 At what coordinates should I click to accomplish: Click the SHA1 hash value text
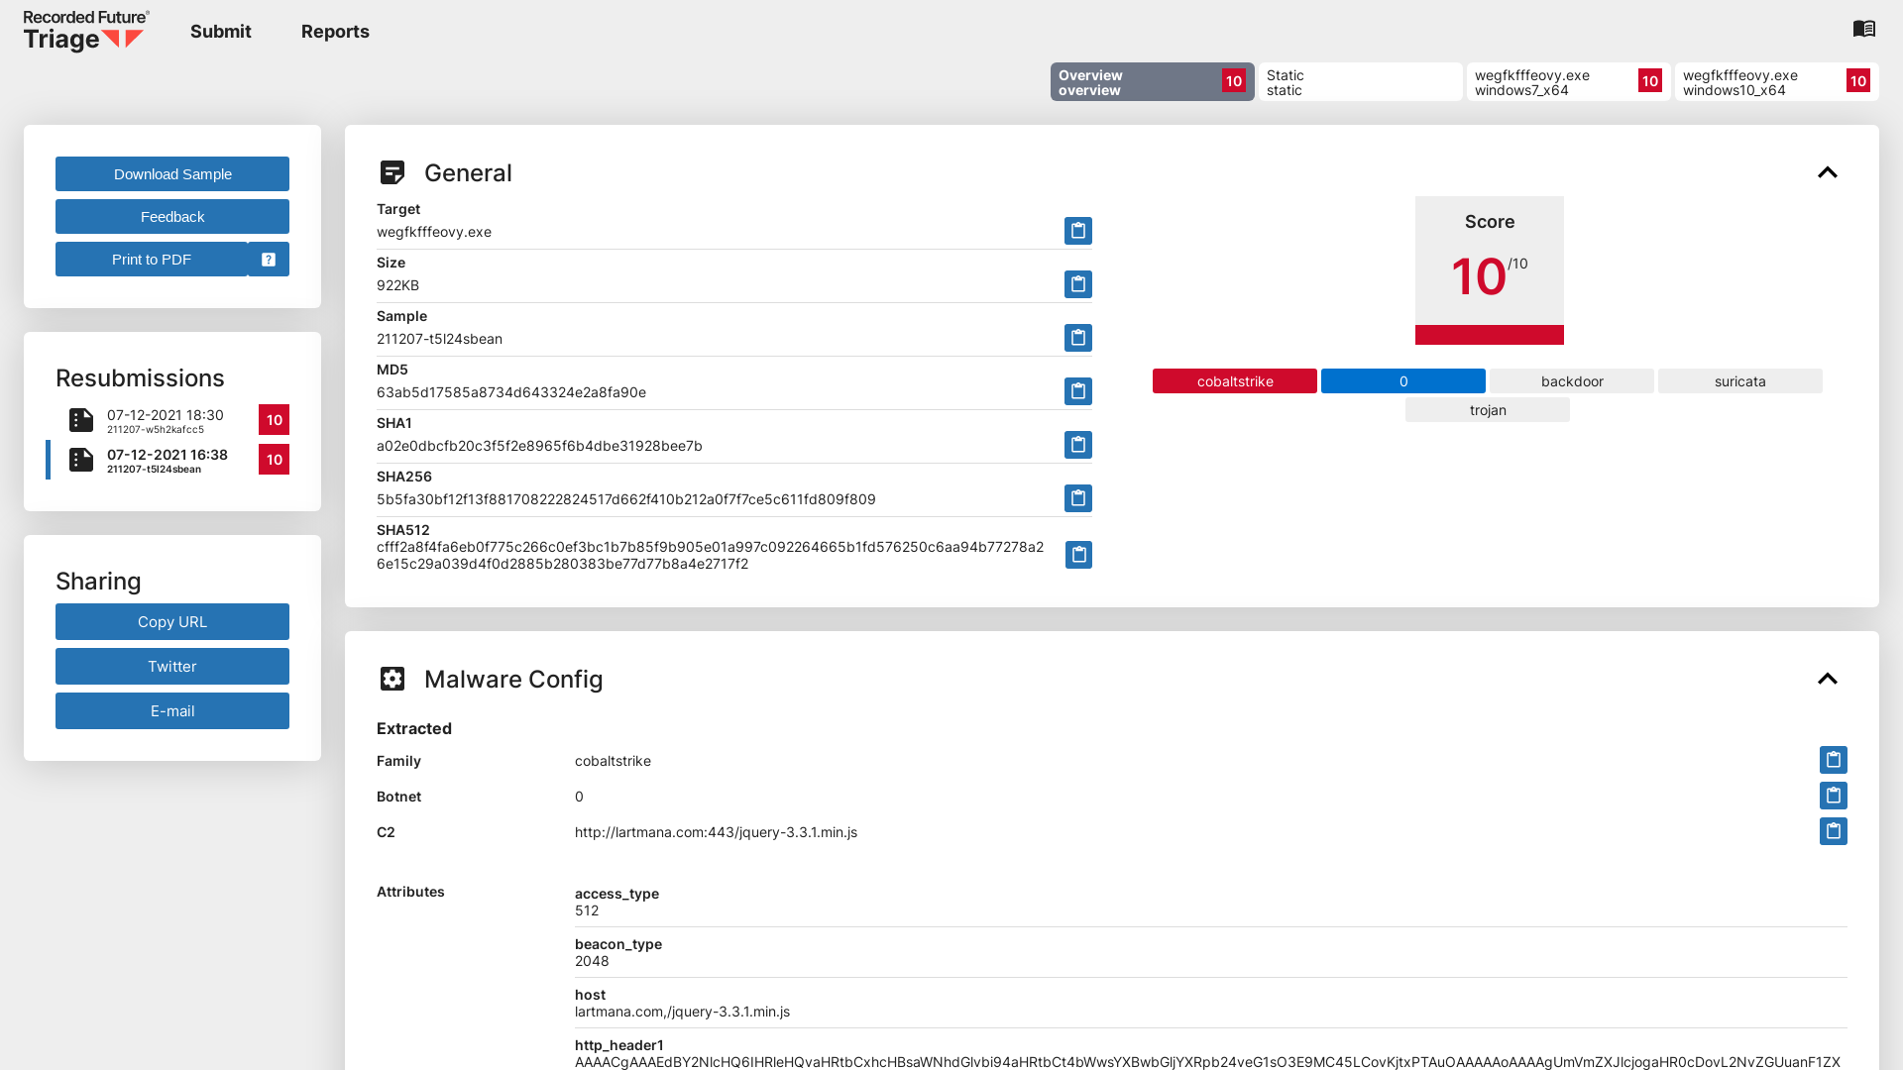coord(539,446)
